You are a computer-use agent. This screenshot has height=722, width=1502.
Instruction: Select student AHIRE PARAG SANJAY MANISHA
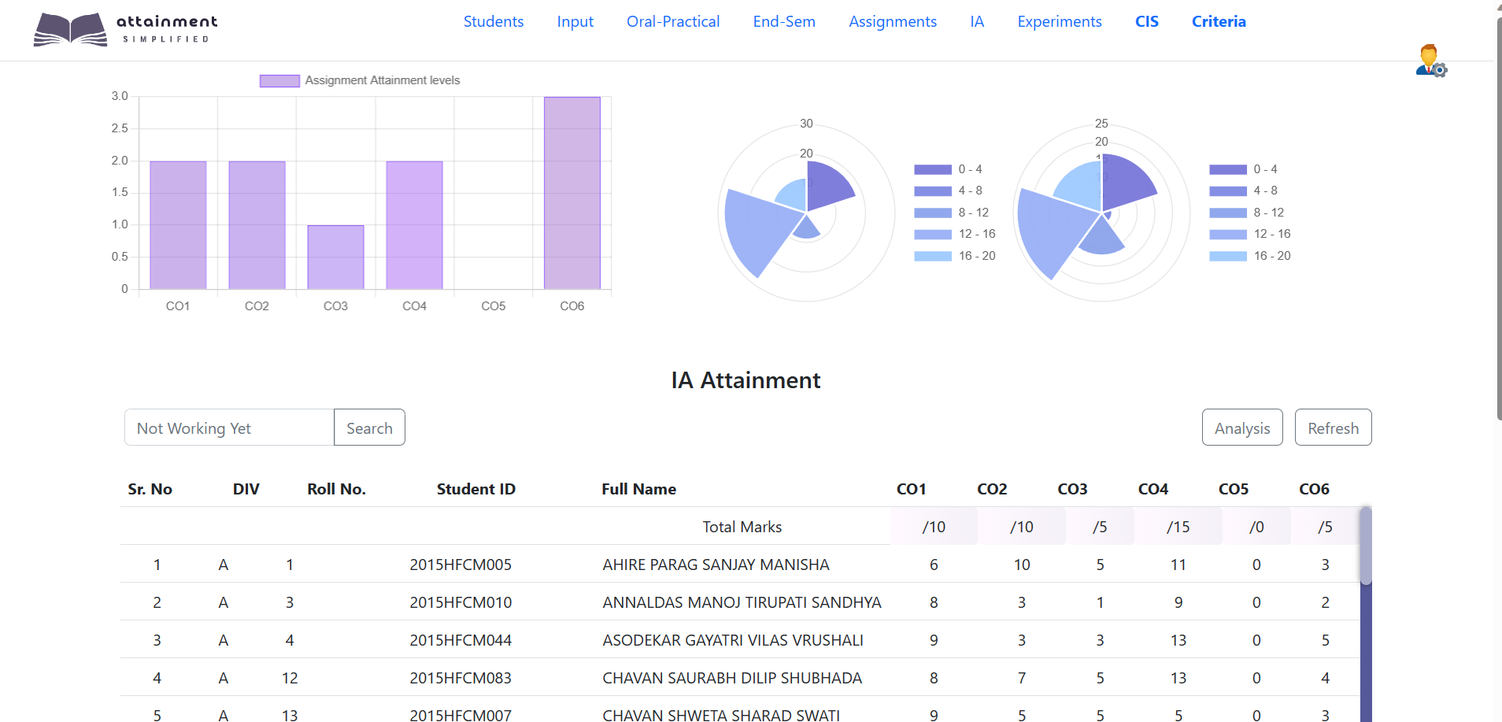[716, 565]
